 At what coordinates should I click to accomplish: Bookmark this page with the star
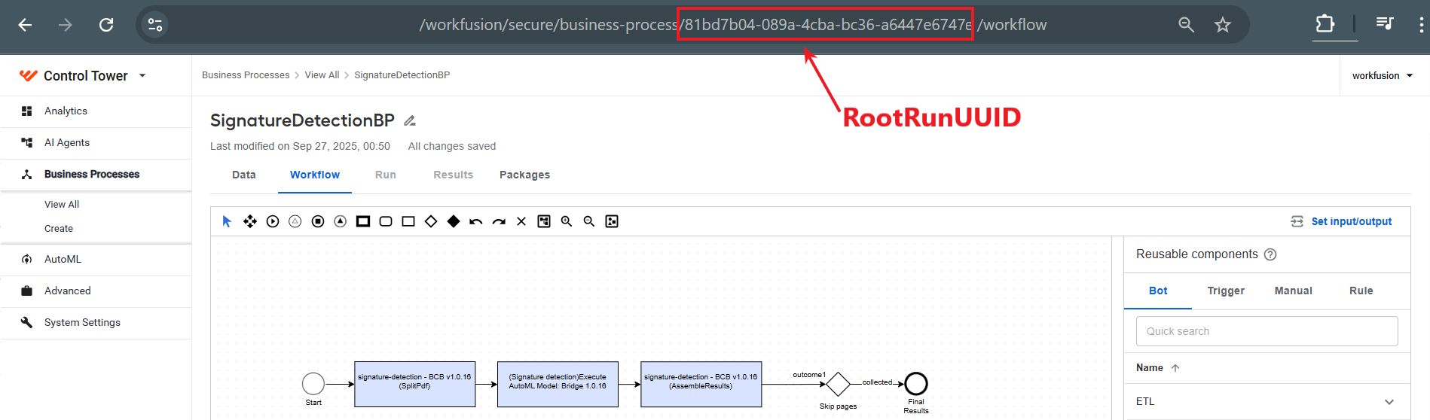pyautogui.click(x=1223, y=25)
